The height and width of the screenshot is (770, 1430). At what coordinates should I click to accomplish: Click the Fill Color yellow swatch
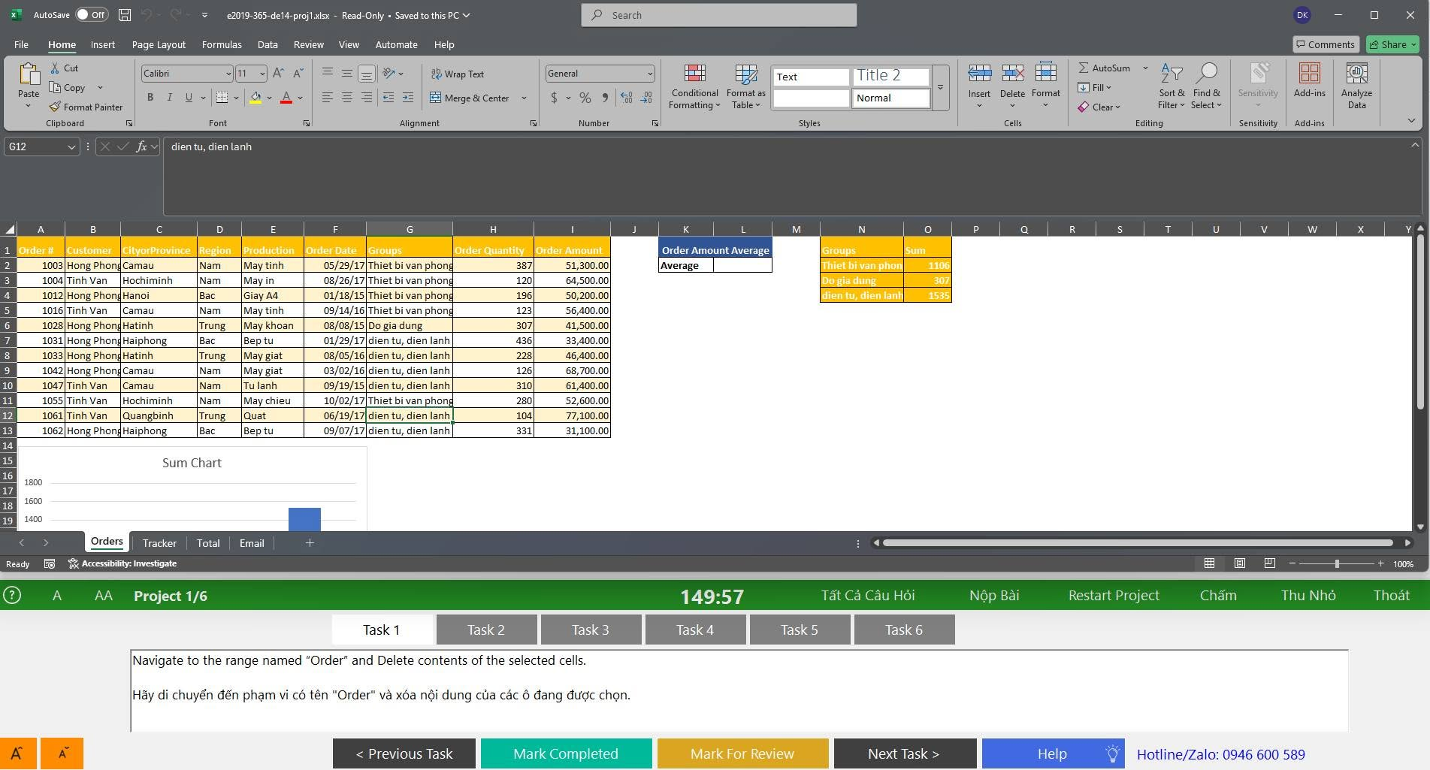click(x=255, y=98)
